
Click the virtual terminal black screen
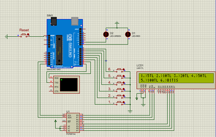(x=69, y=85)
